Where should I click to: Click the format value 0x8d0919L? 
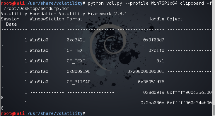79,71
